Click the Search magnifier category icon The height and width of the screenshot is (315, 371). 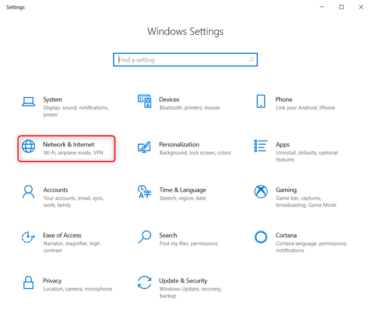tap(145, 237)
